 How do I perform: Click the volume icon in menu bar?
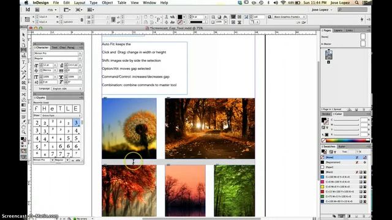(276, 2)
